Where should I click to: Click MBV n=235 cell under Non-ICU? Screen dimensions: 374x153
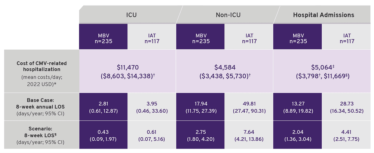pos(200,38)
